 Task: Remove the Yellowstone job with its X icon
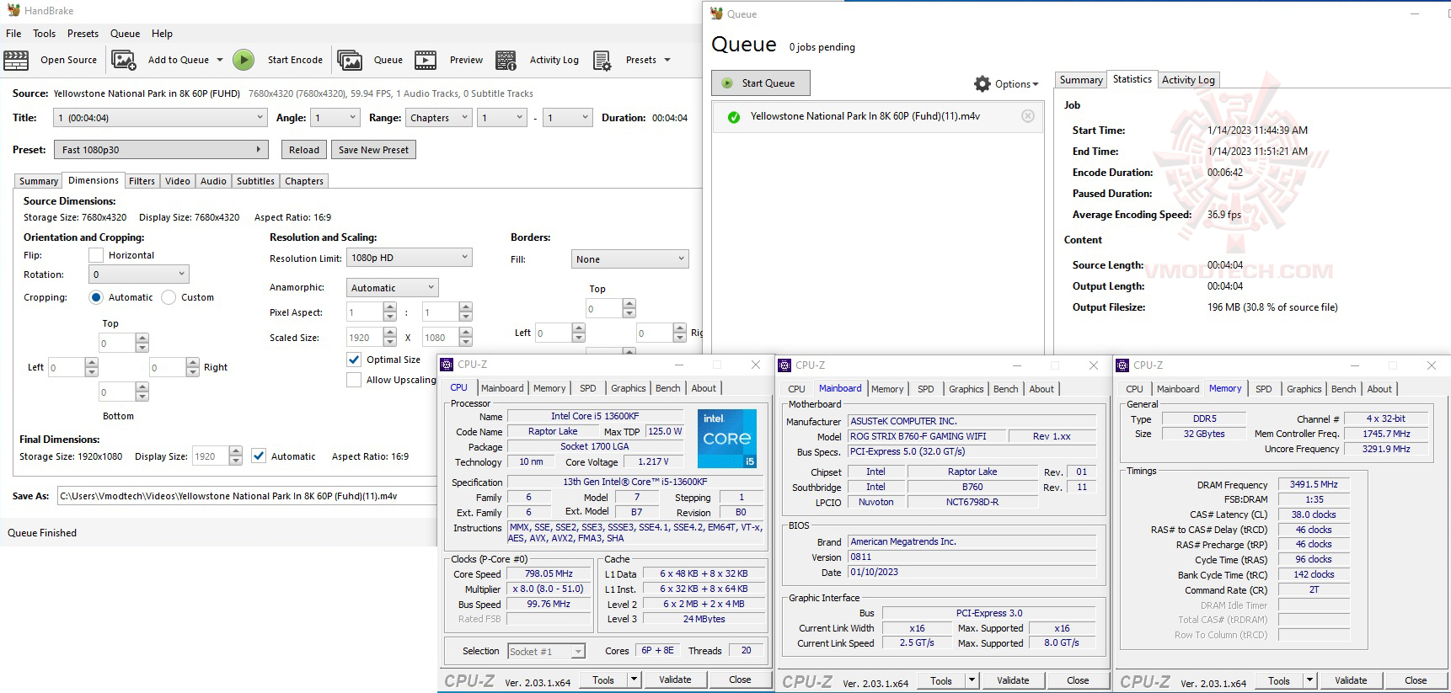click(x=1028, y=116)
